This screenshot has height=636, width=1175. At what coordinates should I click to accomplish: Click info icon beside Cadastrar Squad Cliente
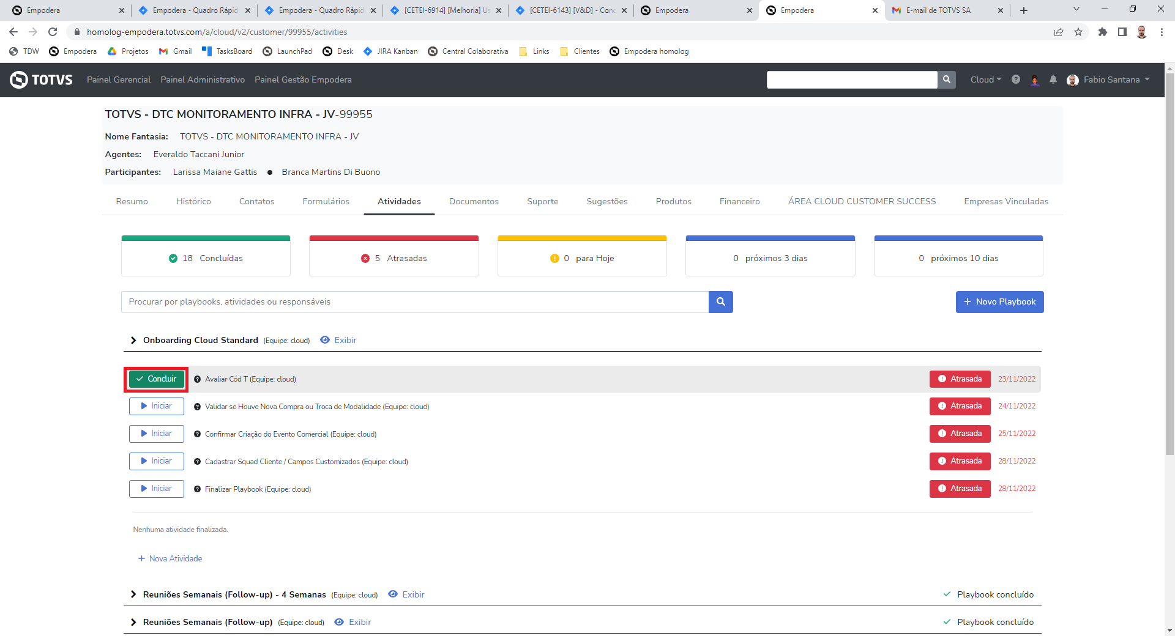[198, 462]
